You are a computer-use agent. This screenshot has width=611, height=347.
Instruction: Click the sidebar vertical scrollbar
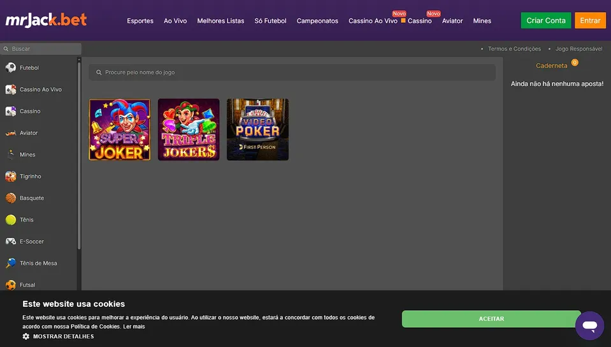(x=79, y=156)
